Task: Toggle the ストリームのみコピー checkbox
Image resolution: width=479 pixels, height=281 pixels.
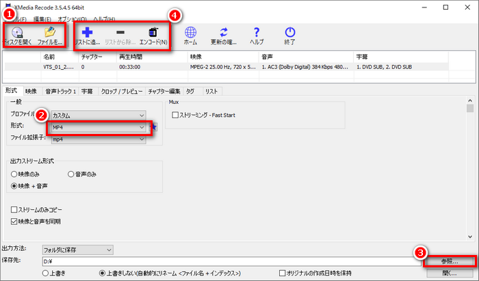Action: tap(14, 210)
